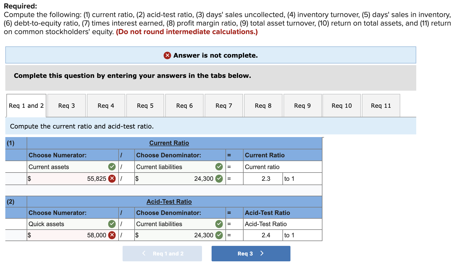Click the red X icon in the Answer is not complete banner
Image resolution: width=461 pixels, height=272 pixels.
167,55
